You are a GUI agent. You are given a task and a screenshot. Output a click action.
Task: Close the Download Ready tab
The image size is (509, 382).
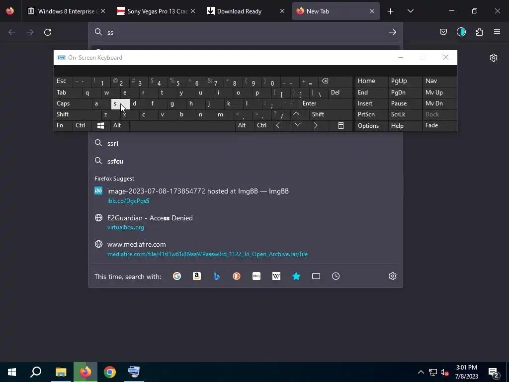click(282, 11)
